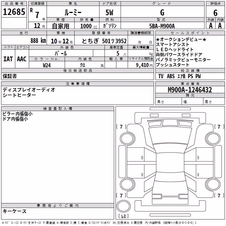Click the vehicle inspection date 10年12月
The image size is (226, 226).
(x=62, y=41)
